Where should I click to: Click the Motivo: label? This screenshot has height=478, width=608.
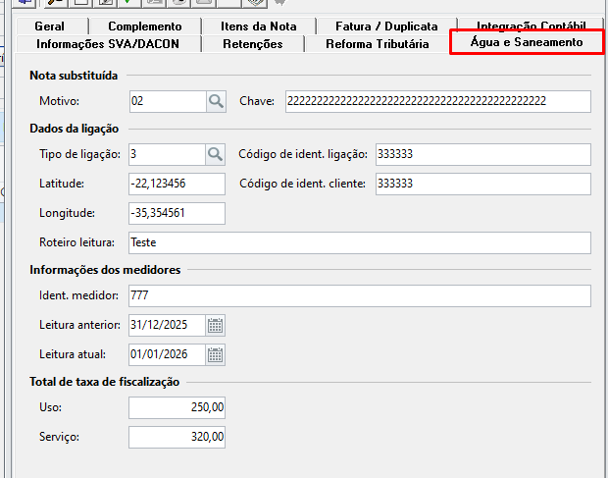(x=59, y=101)
